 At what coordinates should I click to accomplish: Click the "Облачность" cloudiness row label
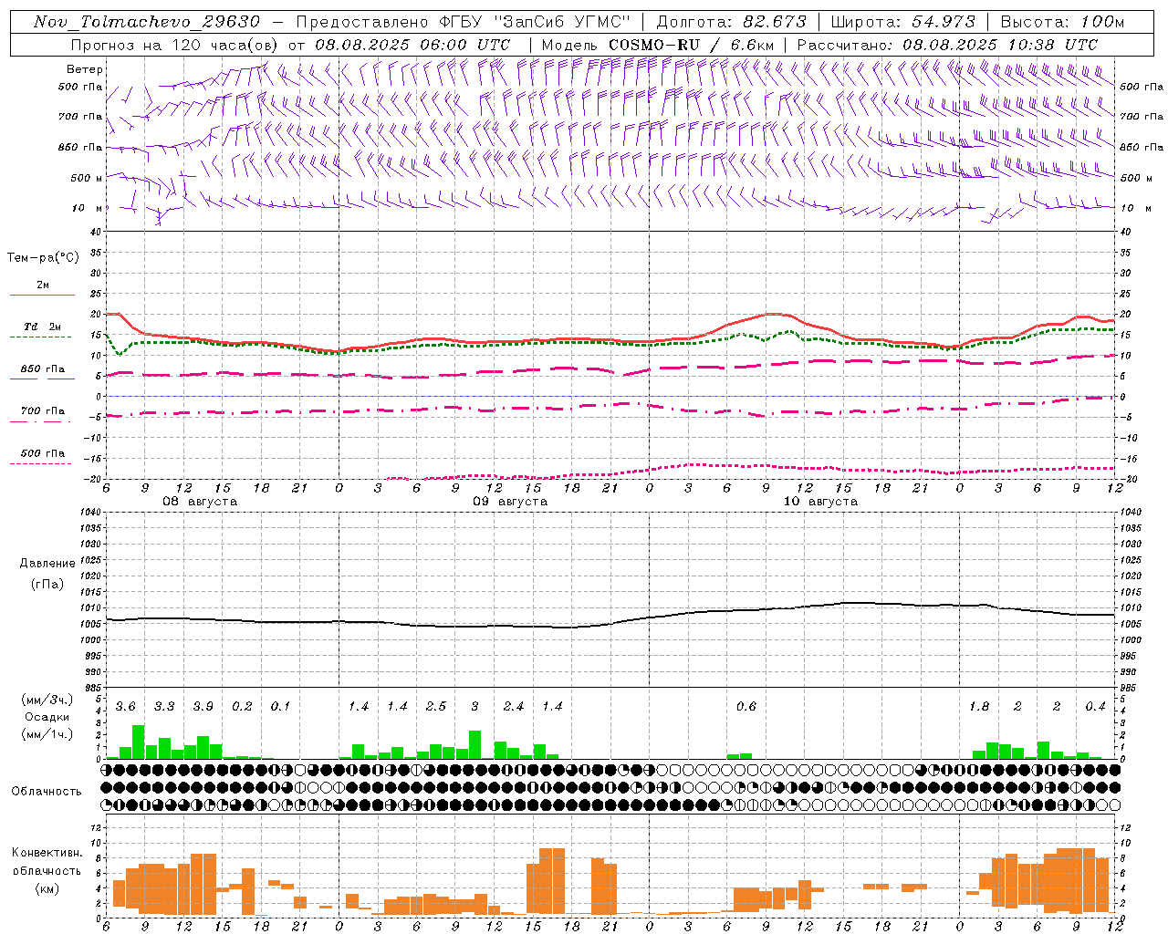click(47, 791)
